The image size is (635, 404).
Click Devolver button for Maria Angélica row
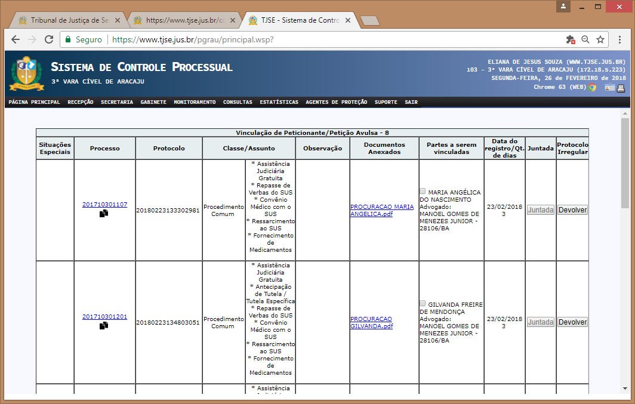pos(572,210)
